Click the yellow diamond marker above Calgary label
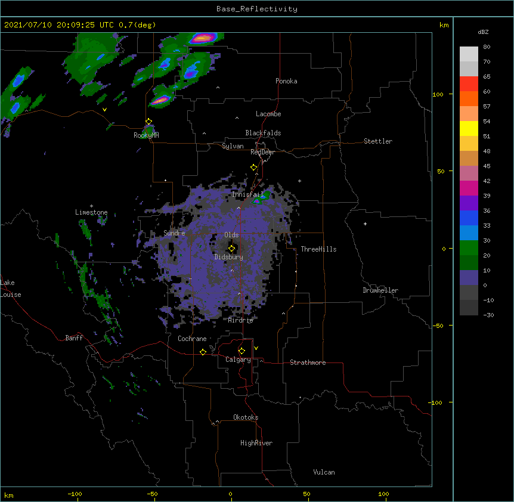Screen dimensions: 514x502 241,351
